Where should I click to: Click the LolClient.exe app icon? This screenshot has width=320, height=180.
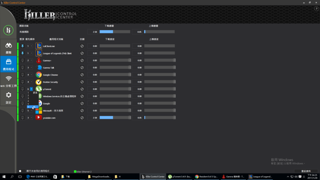point(39,46)
